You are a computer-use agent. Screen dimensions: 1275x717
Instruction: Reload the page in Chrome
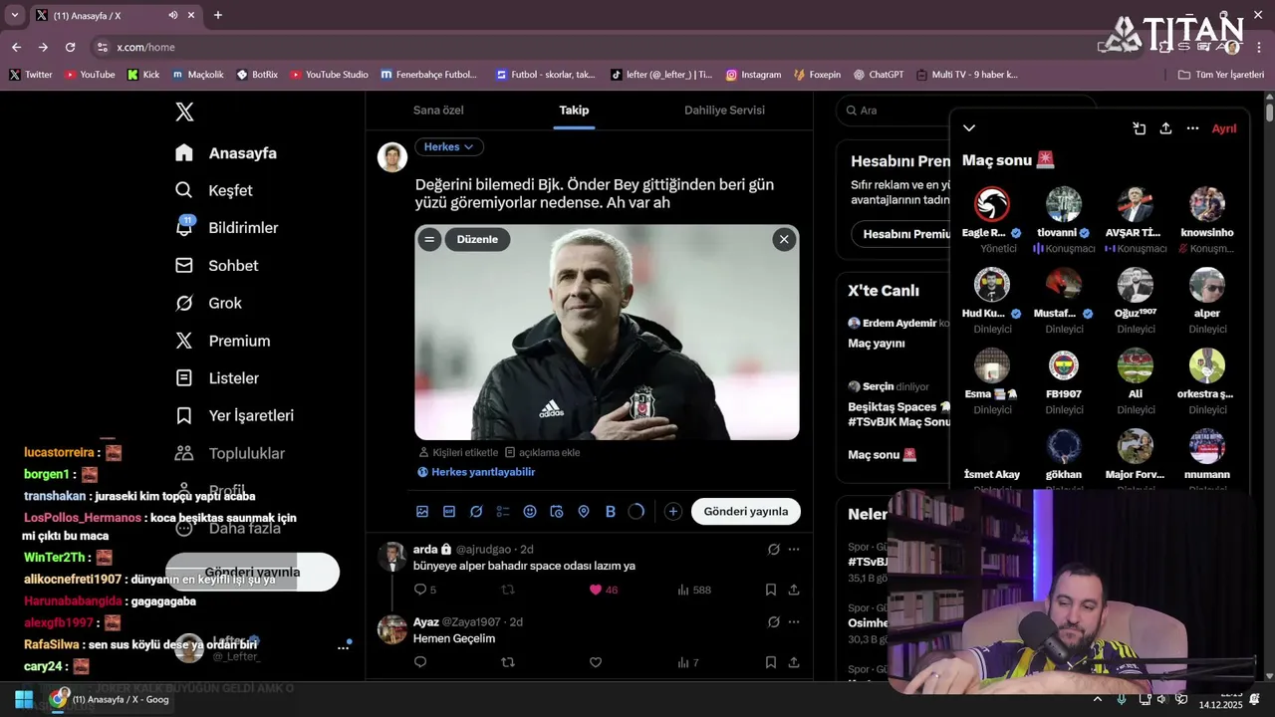(x=70, y=47)
